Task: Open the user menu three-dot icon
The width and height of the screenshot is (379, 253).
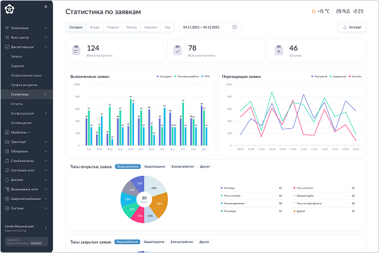Action: coord(45,228)
